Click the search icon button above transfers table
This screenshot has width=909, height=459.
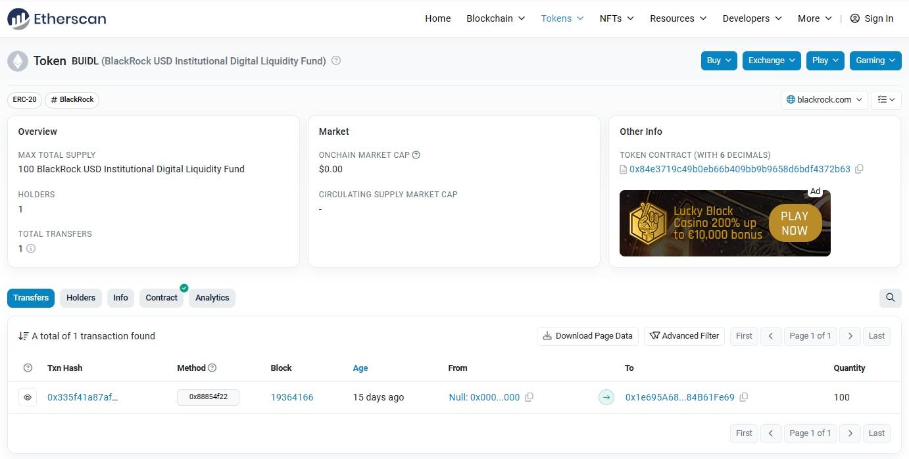coord(890,298)
